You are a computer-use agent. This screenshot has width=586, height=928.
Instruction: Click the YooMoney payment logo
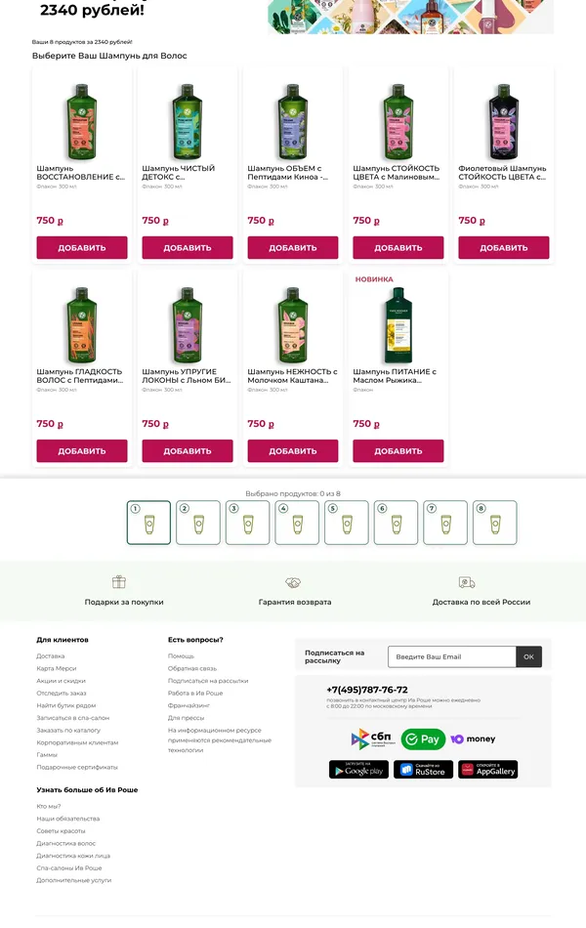tap(473, 739)
